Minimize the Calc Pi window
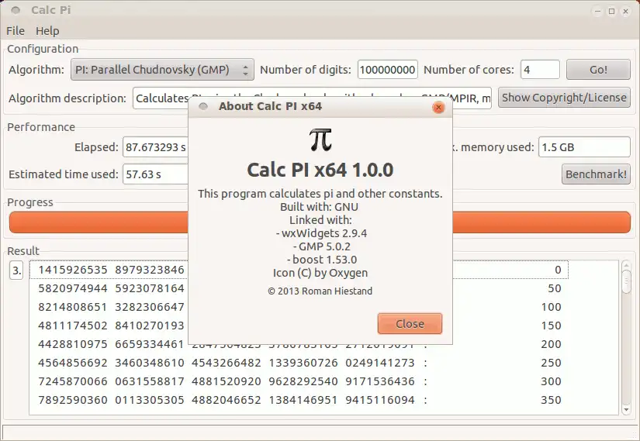Screen dimensions: 640x441 597,11
